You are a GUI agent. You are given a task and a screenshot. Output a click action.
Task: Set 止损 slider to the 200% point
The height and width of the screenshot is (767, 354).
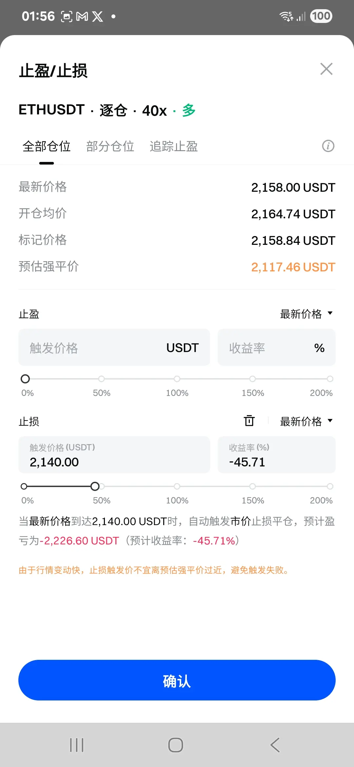(330, 486)
